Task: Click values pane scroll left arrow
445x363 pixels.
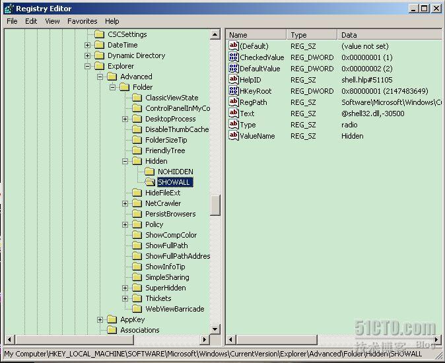Action: [x=230, y=339]
